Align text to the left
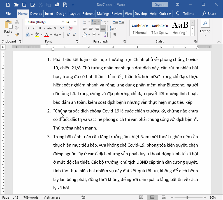The image size is (223, 200). click(85, 28)
